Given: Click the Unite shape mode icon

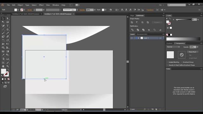Looking at the screenshot, I should 132,22.
